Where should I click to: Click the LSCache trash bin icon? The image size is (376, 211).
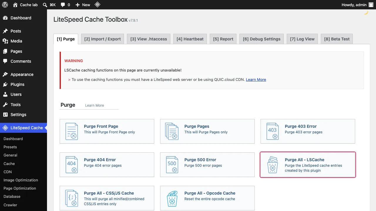click(x=273, y=165)
